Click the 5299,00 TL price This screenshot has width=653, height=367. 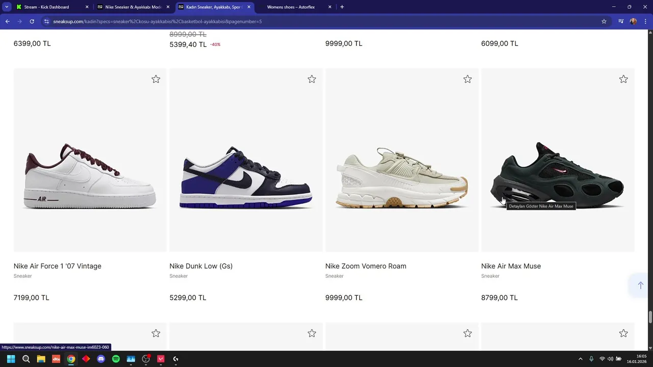tap(188, 298)
